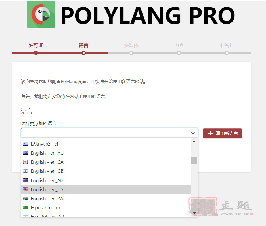Screen dimensions: 266x226
Task: Click the Canadian flag icon for en_CA
Action: coord(26,162)
